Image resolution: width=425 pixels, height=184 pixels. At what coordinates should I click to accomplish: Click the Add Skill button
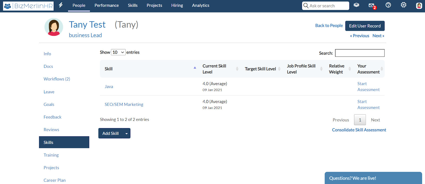(x=110, y=133)
